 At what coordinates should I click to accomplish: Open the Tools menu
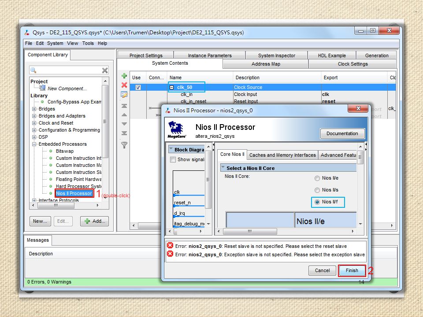[88, 43]
